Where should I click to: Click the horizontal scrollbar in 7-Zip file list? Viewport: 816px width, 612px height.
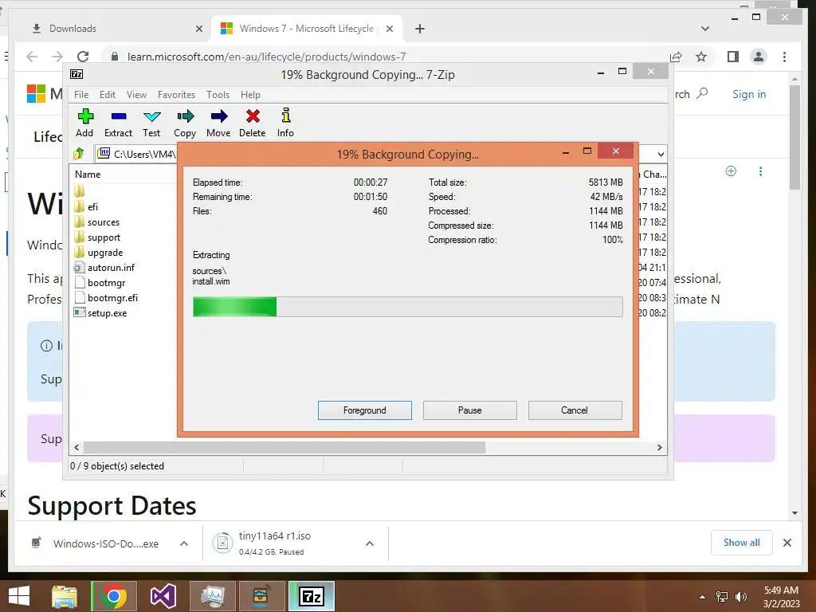[284, 448]
